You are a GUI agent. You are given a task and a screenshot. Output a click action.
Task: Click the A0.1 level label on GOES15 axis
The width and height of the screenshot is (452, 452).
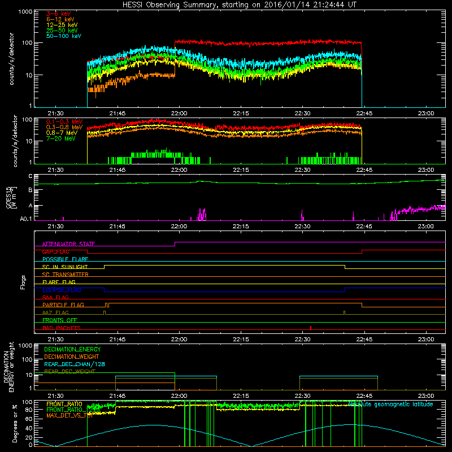26,219
